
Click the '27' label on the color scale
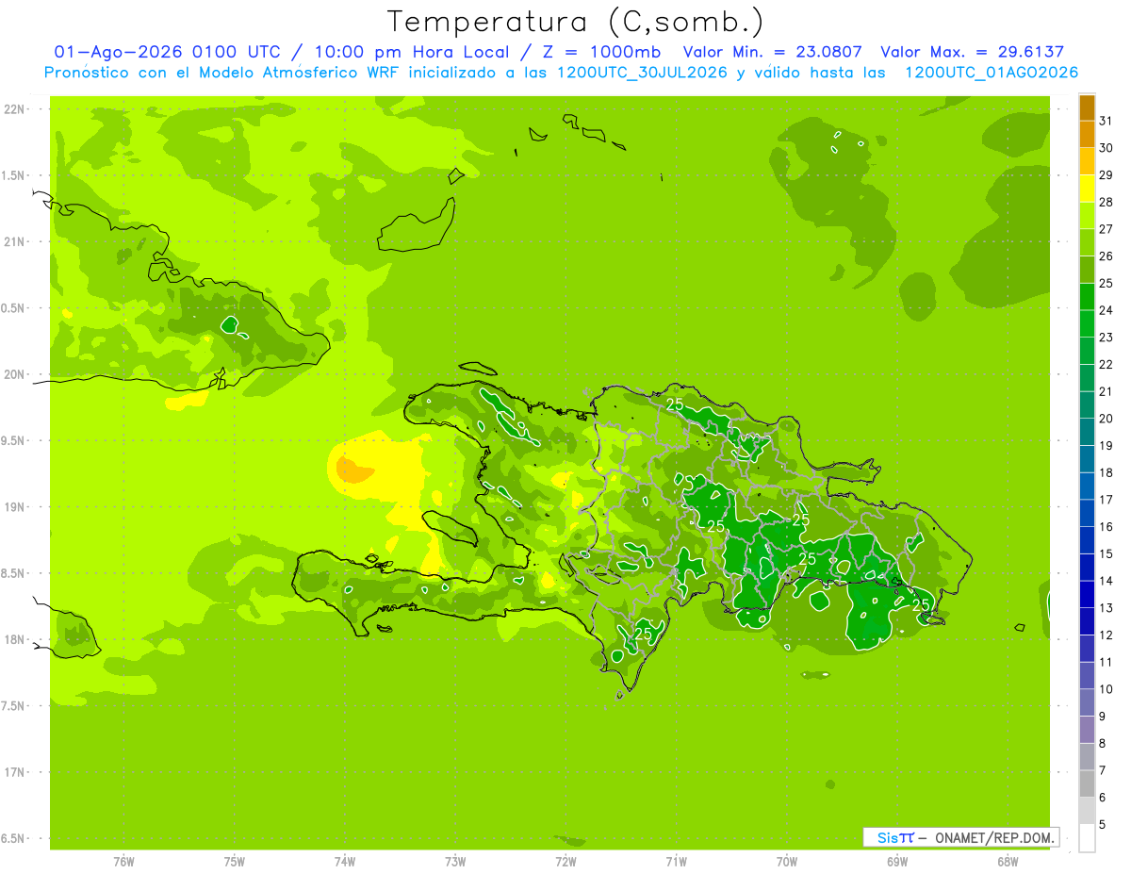point(1106,229)
